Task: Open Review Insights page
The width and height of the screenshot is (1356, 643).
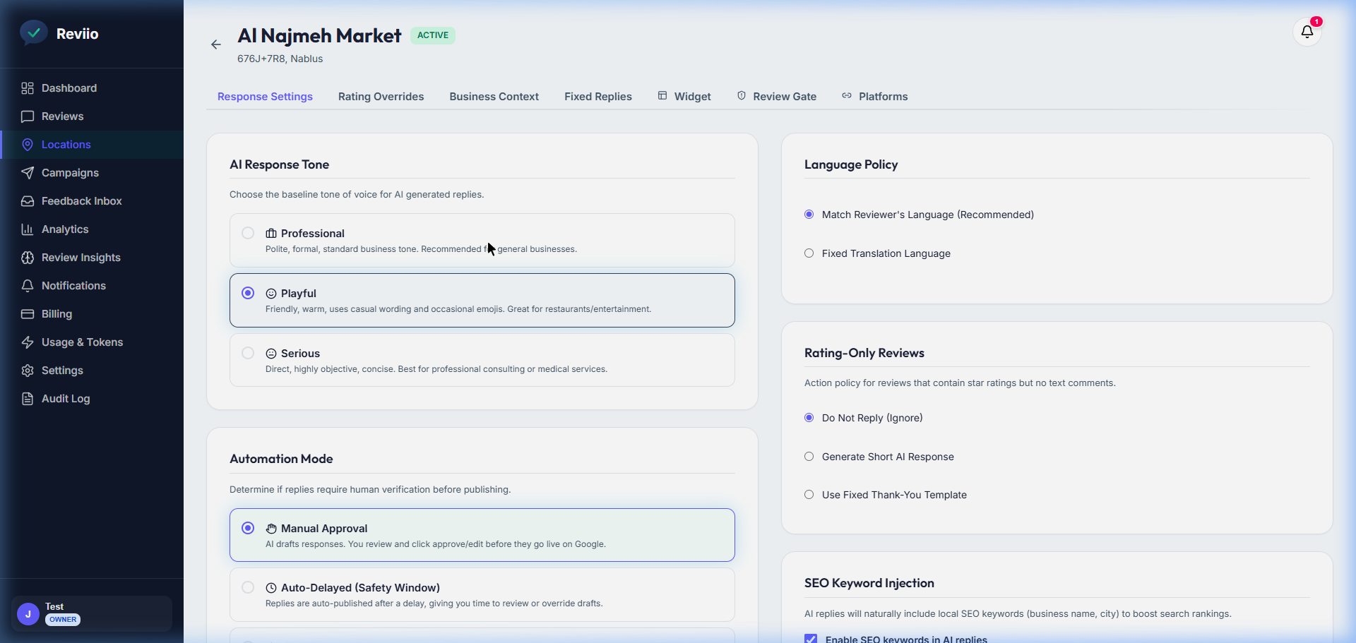Action: point(92,258)
